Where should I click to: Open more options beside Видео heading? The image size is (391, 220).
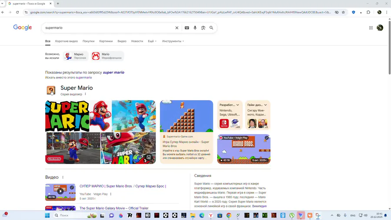[63, 177]
